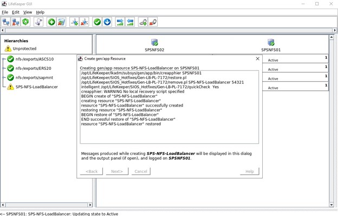Click the SPSNFS02 server icon
The width and height of the screenshot is (338, 216).
click(154, 42)
